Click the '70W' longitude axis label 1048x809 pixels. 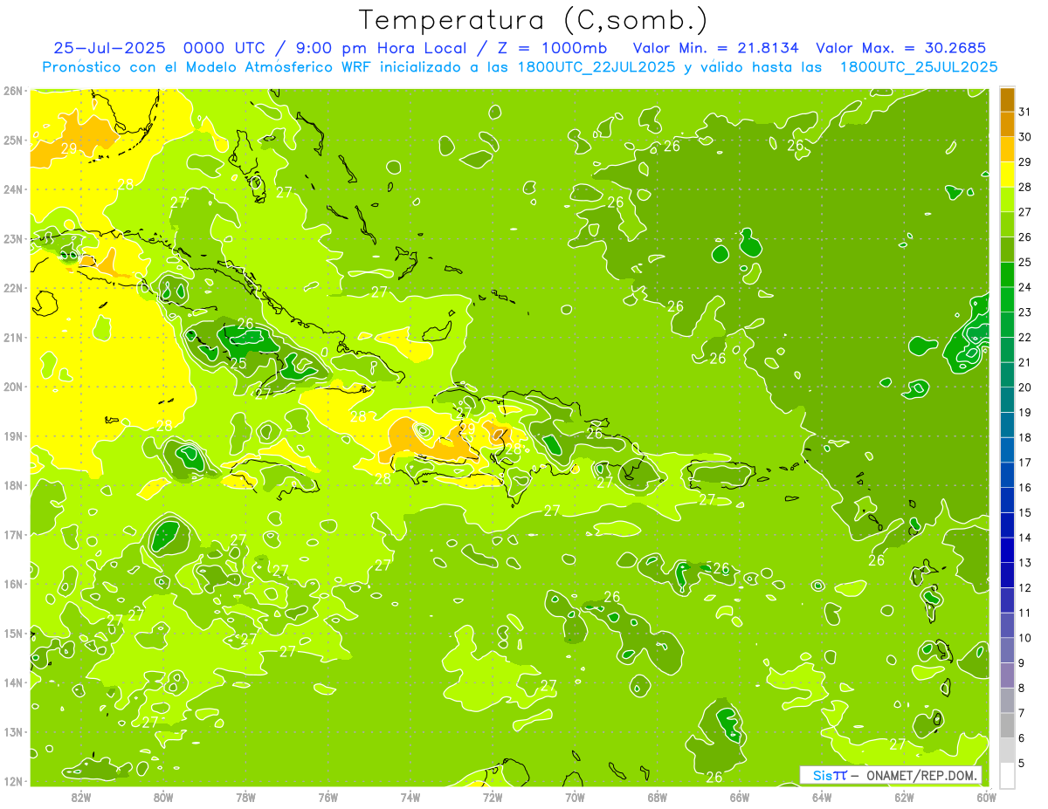[x=575, y=797]
